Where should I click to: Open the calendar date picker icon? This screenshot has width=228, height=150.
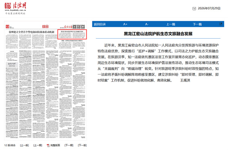194,9
